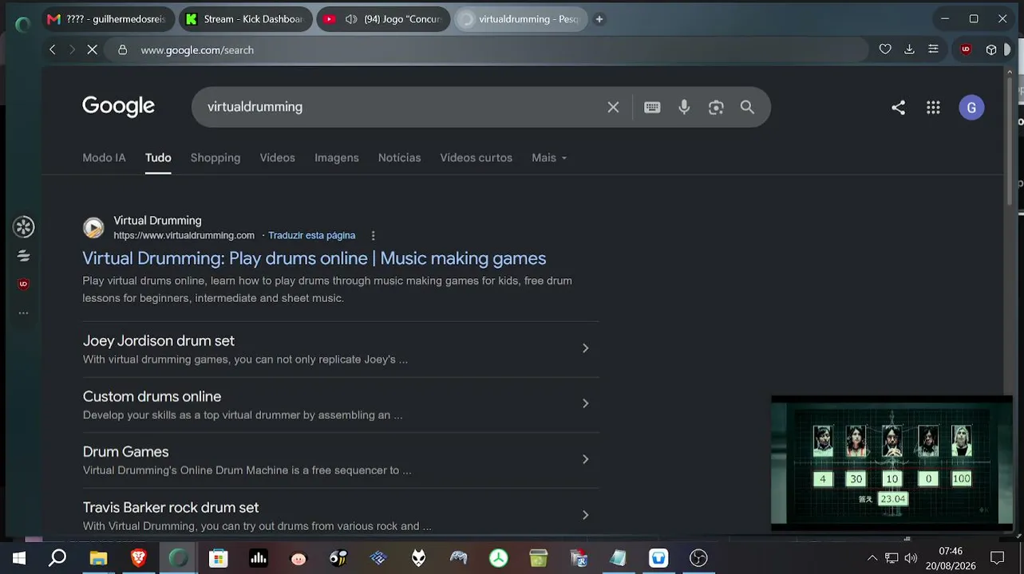Click the chevron beside Drum Games

[x=585, y=459]
